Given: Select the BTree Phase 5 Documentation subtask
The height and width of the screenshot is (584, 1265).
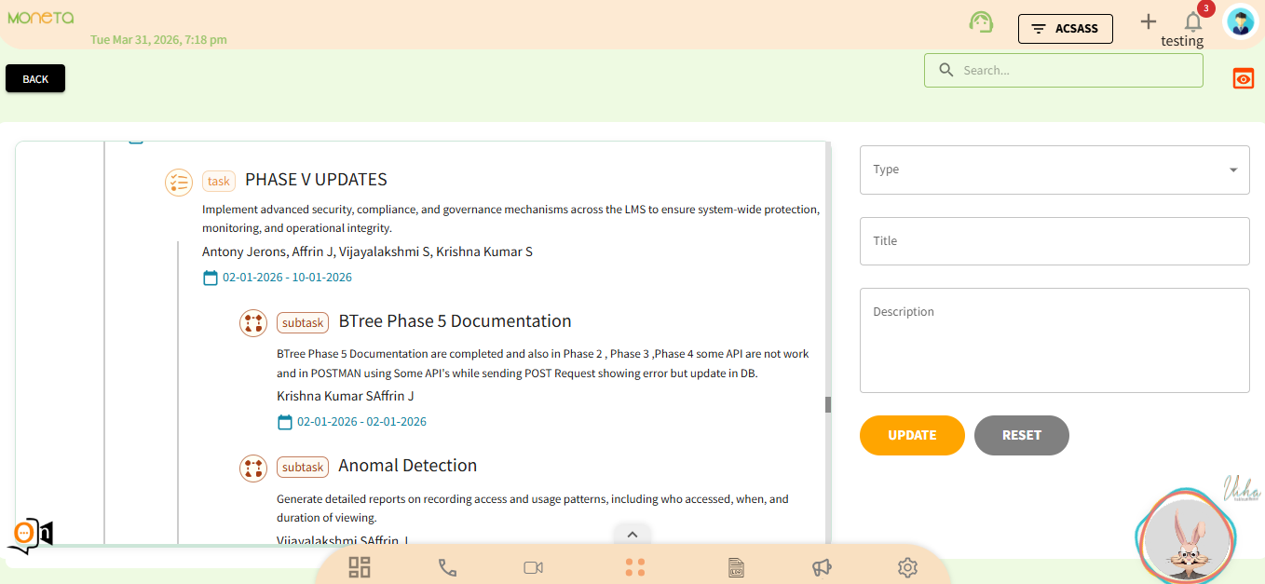Looking at the screenshot, I should (455, 321).
